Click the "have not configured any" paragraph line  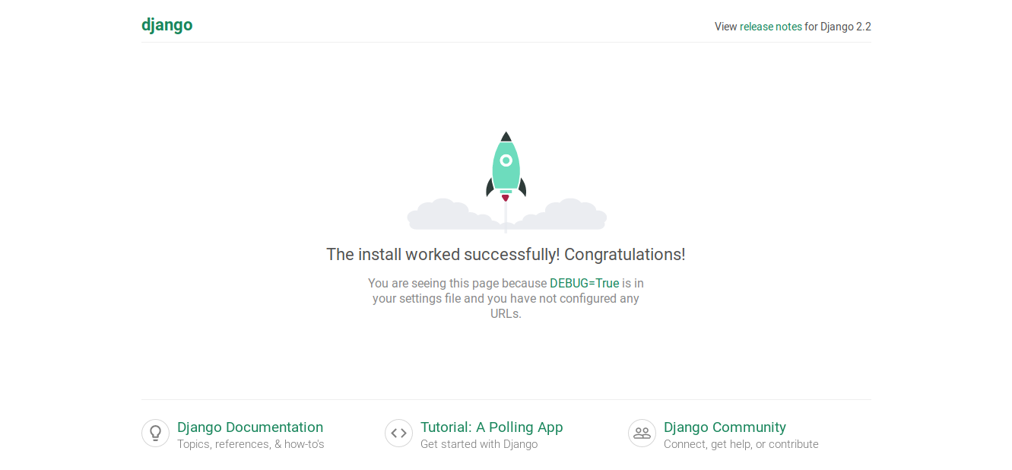pyautogui.click(x=506, y=298)
